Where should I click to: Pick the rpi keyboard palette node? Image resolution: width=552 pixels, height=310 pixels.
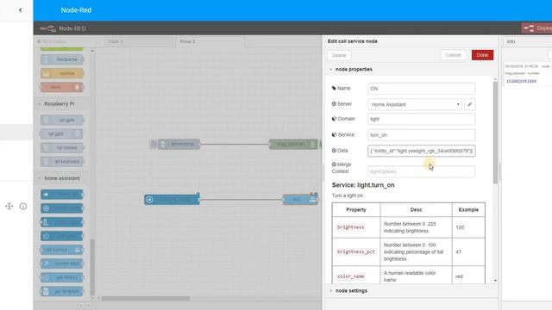61,161
